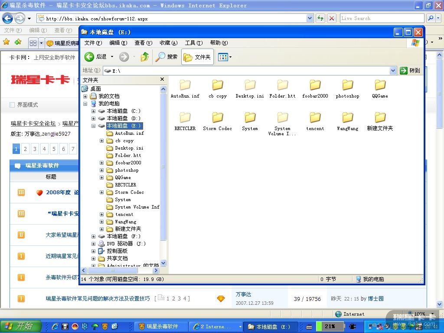Expand the Local Disk (C:) tree node
This screenshot has width=444, height=333.
pos(93,111)
